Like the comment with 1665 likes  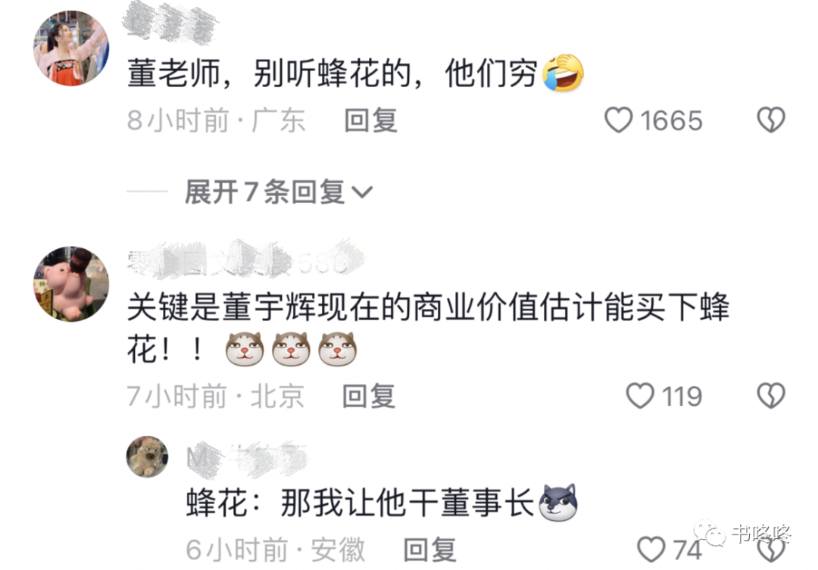[x=619, y=120]
